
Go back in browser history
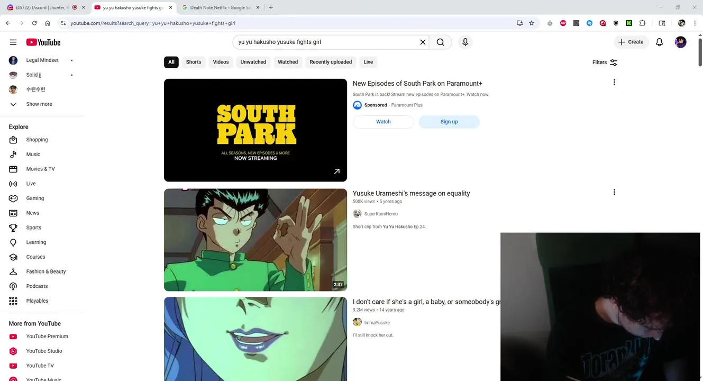[8, 23]
